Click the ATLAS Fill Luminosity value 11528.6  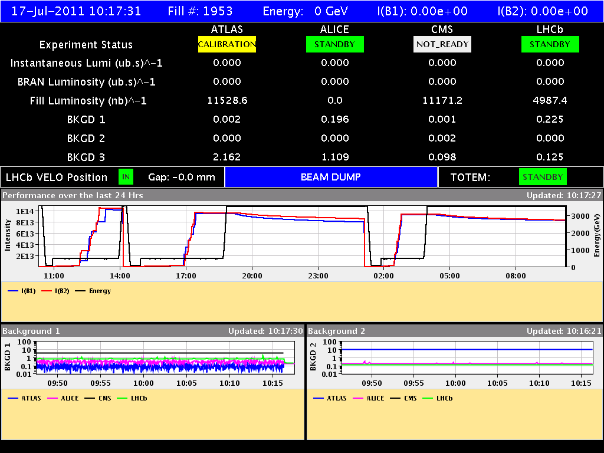[x=227, y=101]
